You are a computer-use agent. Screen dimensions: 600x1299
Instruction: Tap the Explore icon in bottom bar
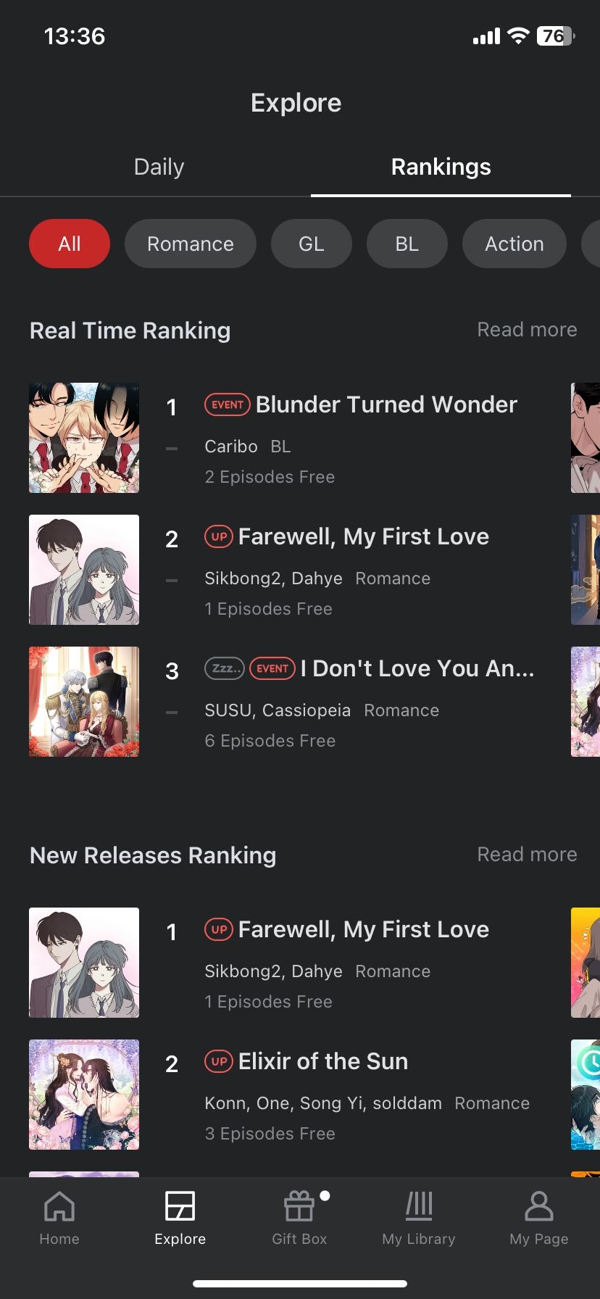180,1207
